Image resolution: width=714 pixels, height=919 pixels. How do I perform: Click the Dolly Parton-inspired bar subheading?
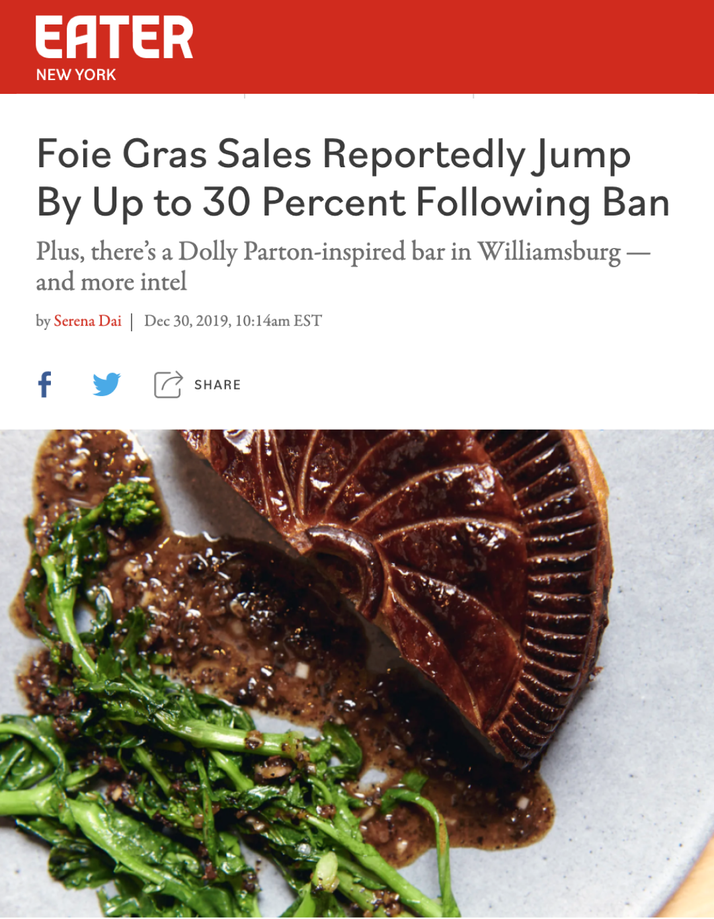343,266
